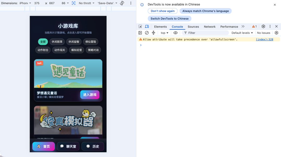Switch to the Elements tab
281x157 pixels.
click(160, 27)
